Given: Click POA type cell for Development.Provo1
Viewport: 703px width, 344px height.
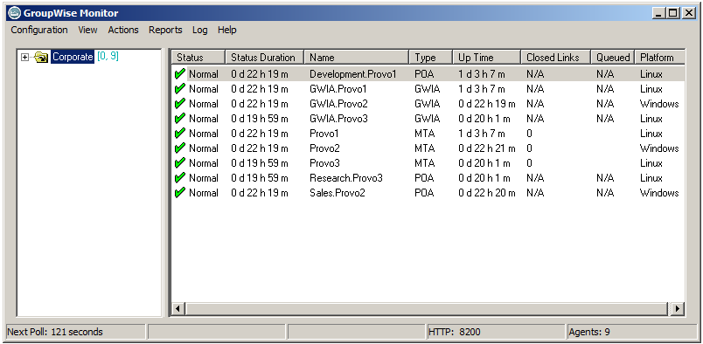Looking at the screenshot, I should pyautogui.click(x=424, y=74).
